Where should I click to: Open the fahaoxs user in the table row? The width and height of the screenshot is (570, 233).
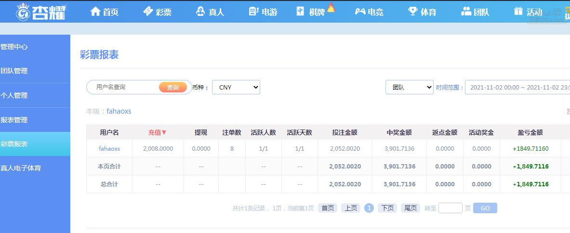pos(109,148)
